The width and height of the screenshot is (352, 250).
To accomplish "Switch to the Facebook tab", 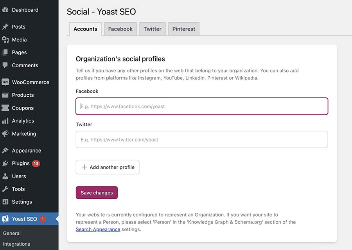I will click(120, 29).
